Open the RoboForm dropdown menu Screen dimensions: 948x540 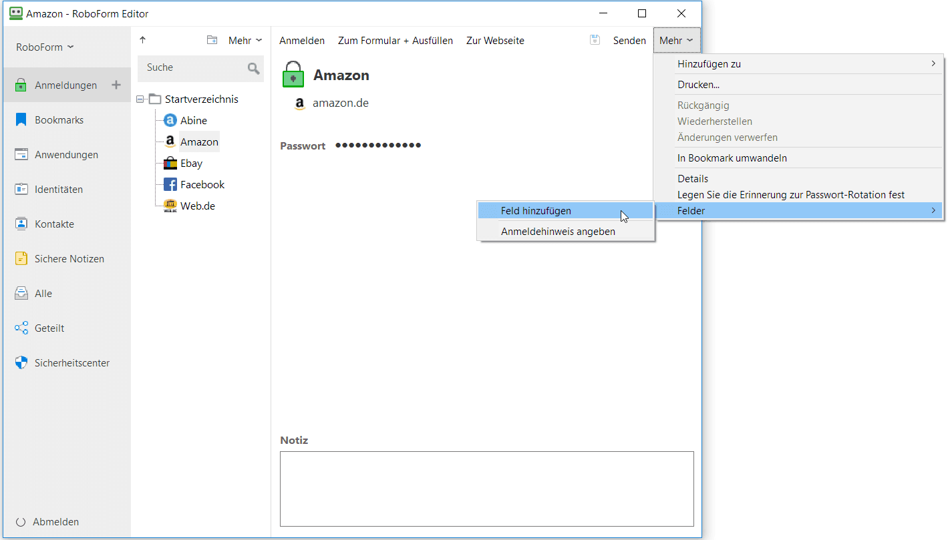click(x=45, y=47)
